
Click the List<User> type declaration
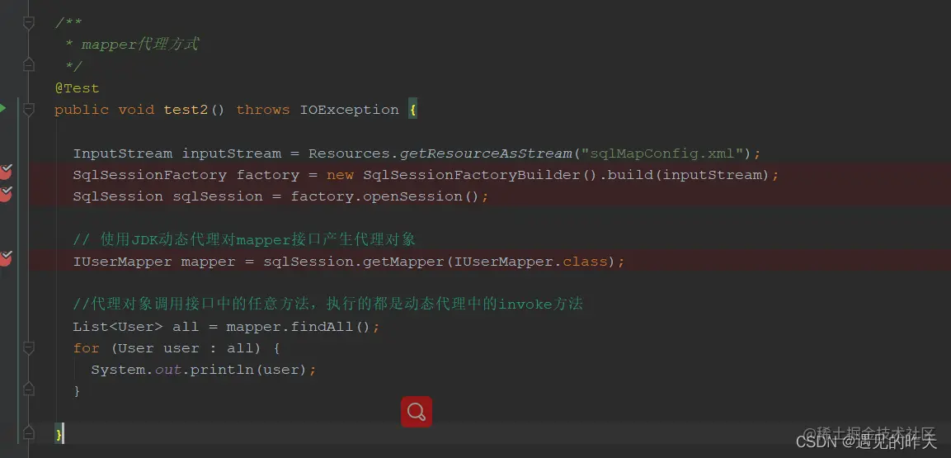[x=118, y=327]
